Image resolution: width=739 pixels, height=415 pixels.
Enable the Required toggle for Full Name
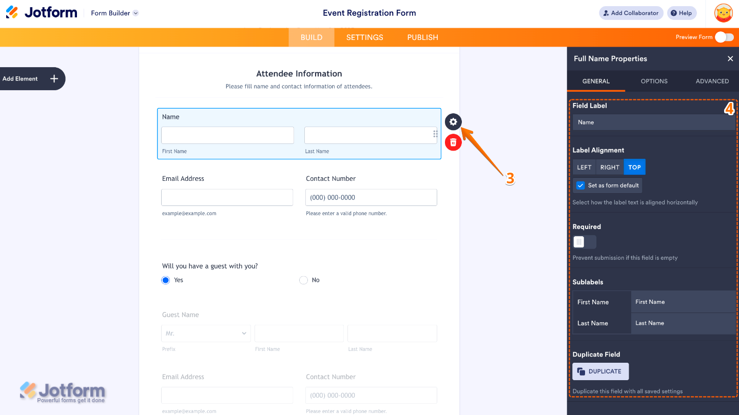pos(584,241)
